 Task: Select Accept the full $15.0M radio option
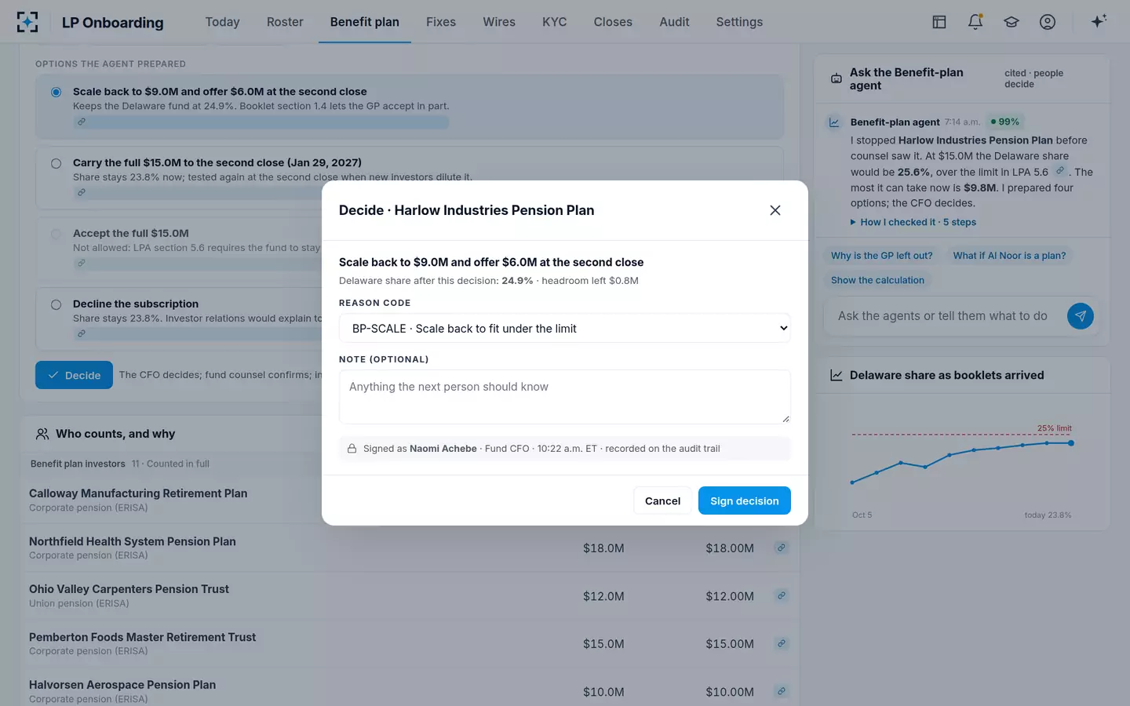(56, 234)
